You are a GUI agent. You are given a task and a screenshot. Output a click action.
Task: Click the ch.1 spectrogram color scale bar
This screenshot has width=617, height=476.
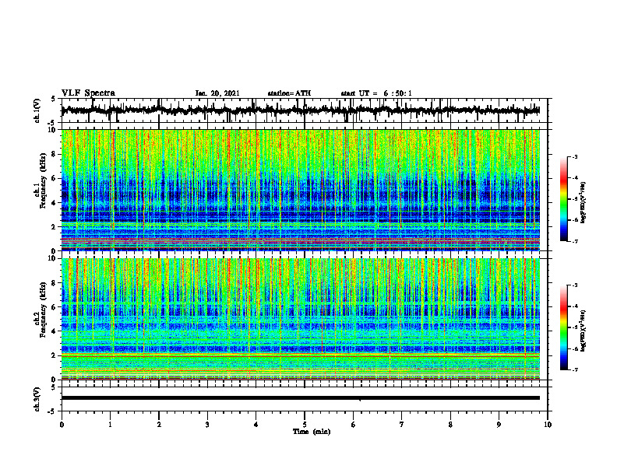[564, 199]
